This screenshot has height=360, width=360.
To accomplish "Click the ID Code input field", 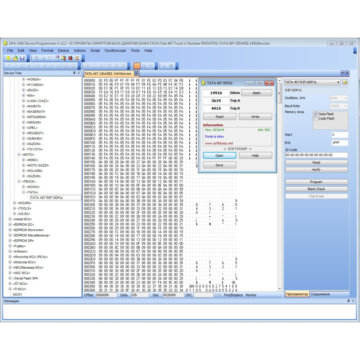I will pos(316,155).
